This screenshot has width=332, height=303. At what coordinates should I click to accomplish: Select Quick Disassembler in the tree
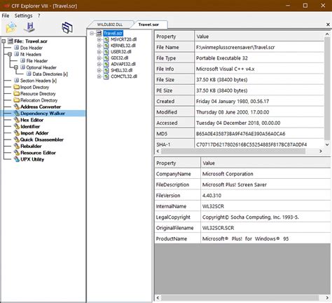coord(42,140)
